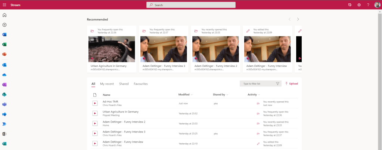The width and height of the screenshot is (382, 150).
Task: Open Urban Agriculture in Germany thumbnail
Action: pyautogui.click(x=112, y=49)
